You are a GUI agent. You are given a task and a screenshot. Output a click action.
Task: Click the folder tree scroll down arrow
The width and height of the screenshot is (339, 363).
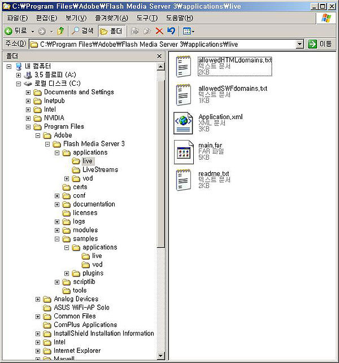click(x=160, y=355)
